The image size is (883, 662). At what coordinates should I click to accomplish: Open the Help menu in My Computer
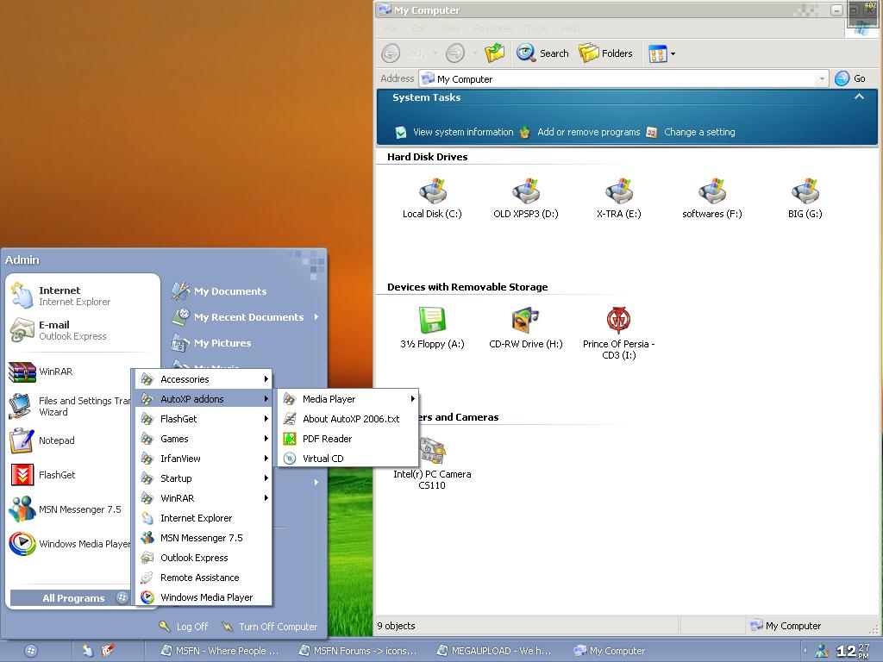pyautogui.click(x=570, y=28)
